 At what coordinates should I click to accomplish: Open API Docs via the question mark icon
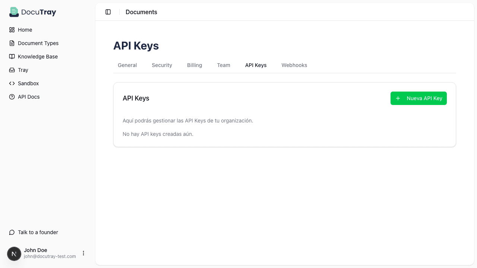coord(12,97)
